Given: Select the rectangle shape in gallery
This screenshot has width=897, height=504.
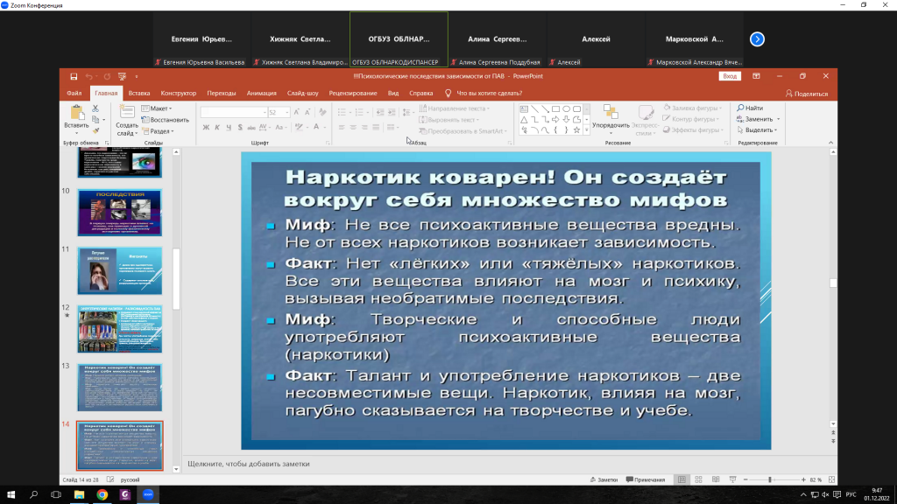Looking at the screenshot, I should (555, 108).
